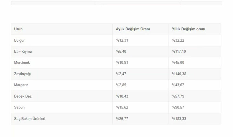
Task: Click the Margarin row label
Action: pos(21,85)
